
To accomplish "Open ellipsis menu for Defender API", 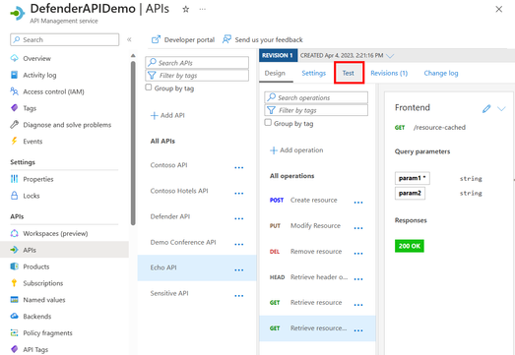I will [239, 218].
